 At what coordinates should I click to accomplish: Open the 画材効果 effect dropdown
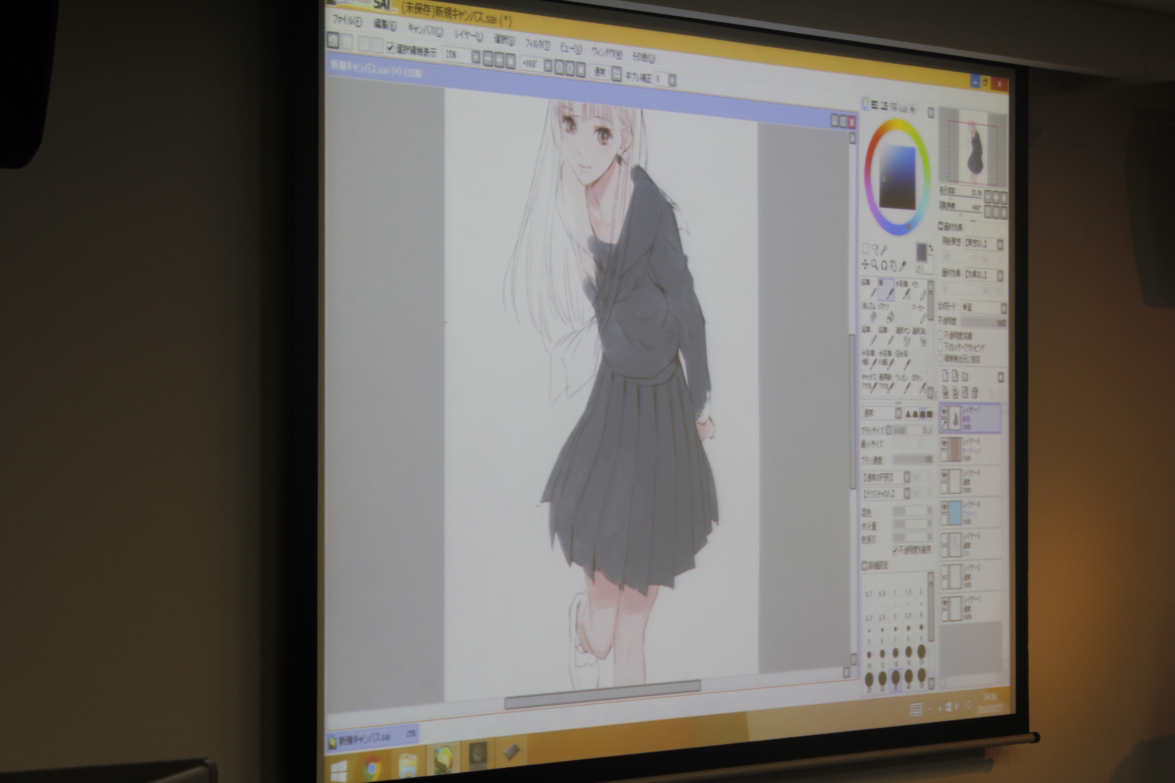(x=1000, y=275)
